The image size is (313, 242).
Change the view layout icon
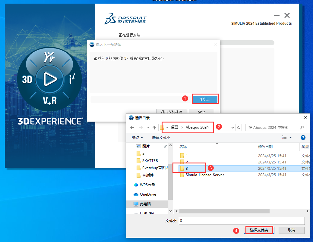284,138
